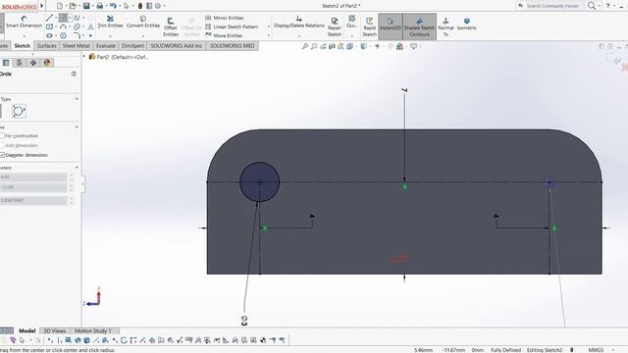Switch to Motion Study 1 tab

pyautogui.click(x=93, y=330)
